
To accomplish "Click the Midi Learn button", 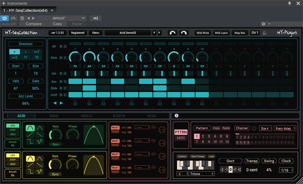I will (x=221, y=33).
